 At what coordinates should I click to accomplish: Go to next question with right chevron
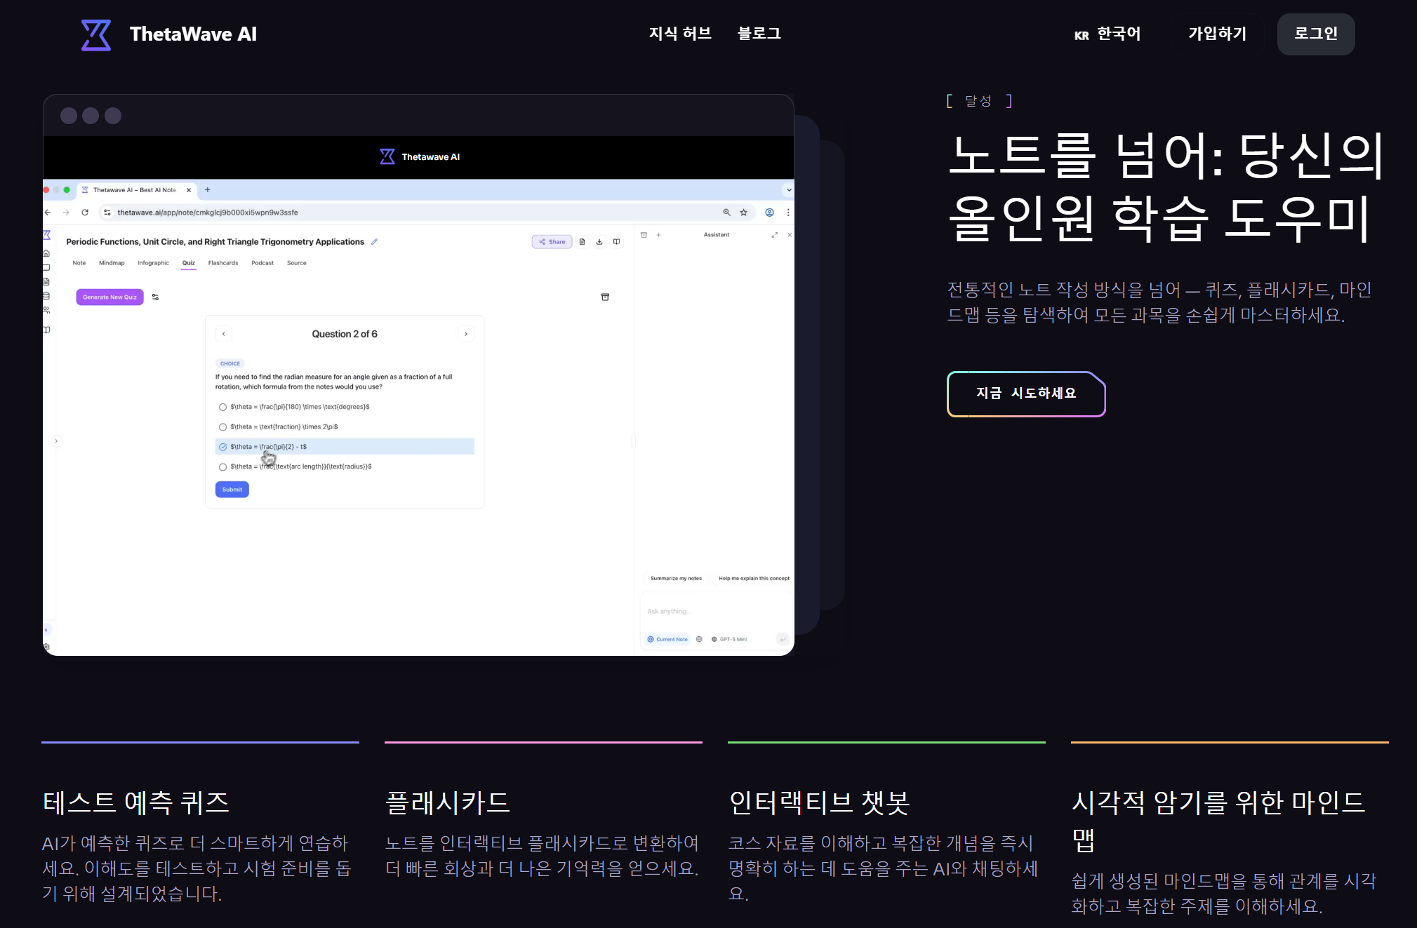(x=466, y=334)
